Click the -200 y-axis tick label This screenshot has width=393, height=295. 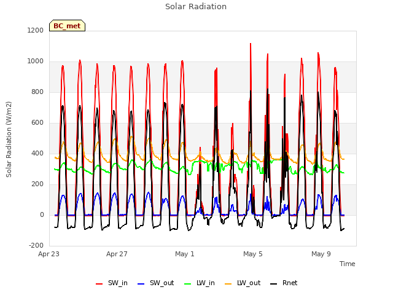tap(36, 246)
